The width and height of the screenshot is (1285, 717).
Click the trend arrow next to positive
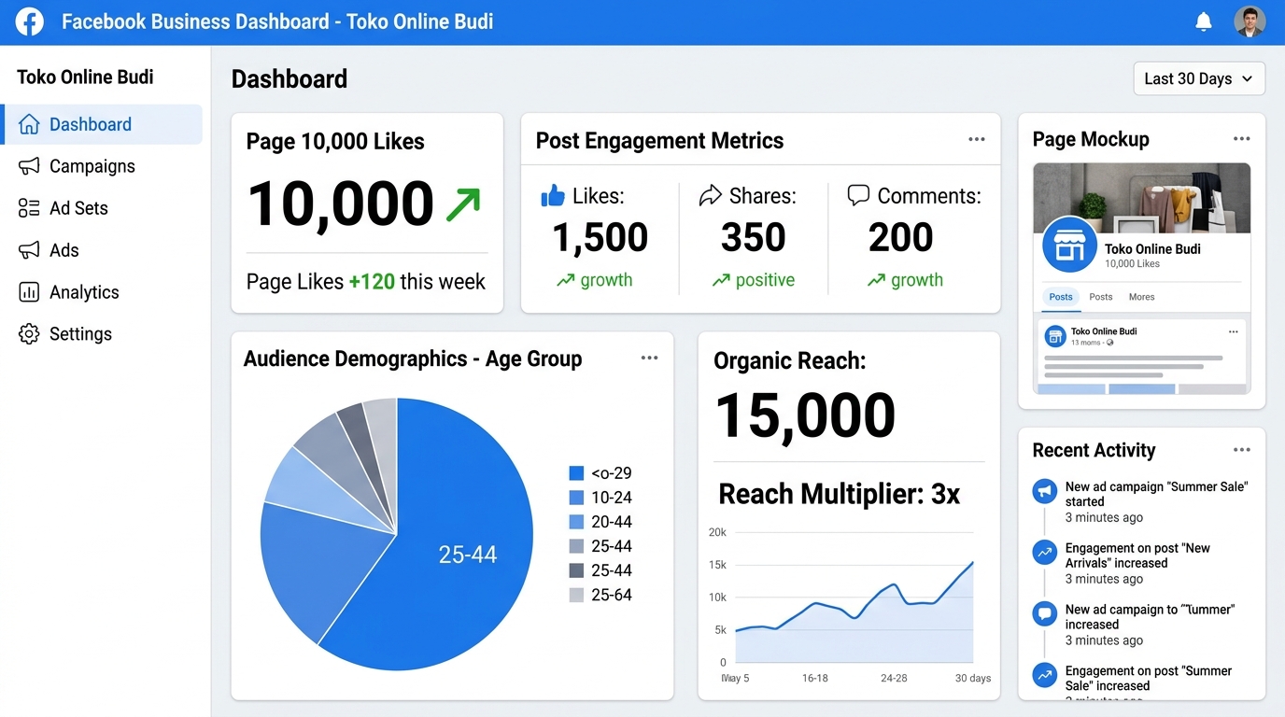(721, 280)
